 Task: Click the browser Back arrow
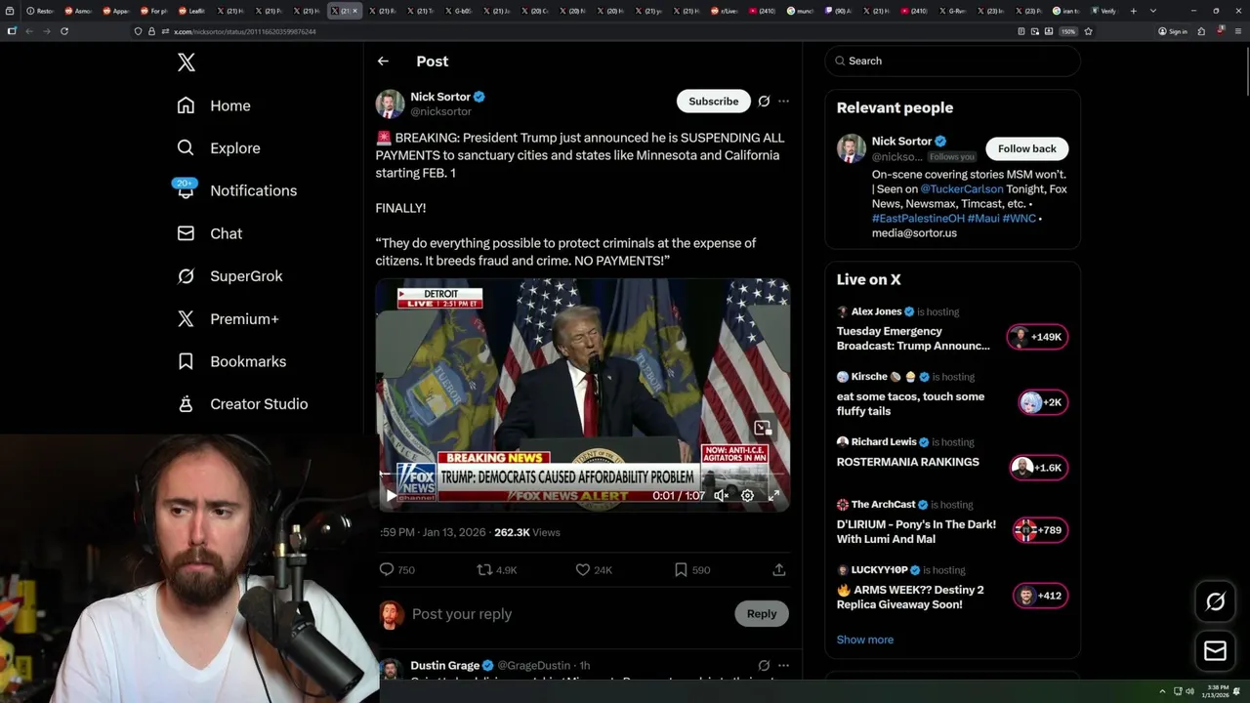[x=29, y=31]
